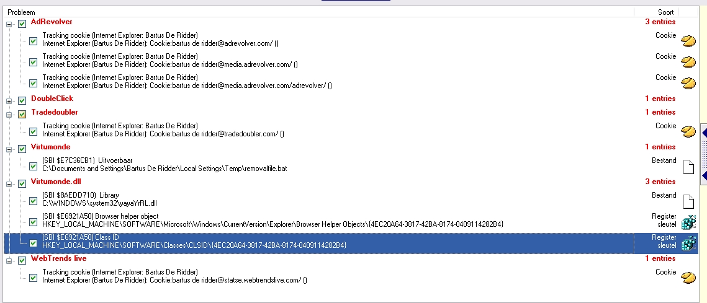Click the '1 entries' count beside WebTrends live

coord(660,258)
